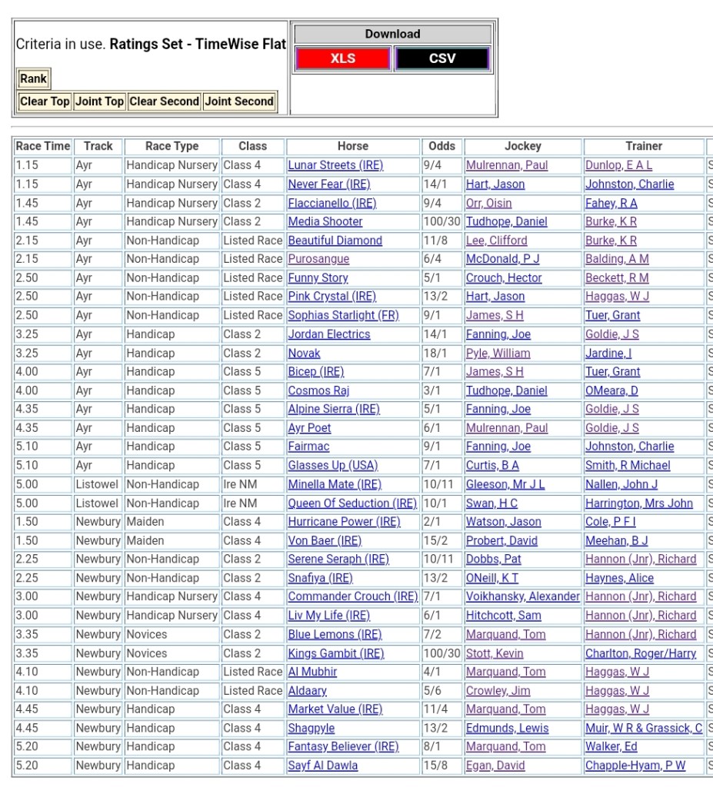Download ratings as XLS file
Viewport: 713px width, 787px height.
342,58
